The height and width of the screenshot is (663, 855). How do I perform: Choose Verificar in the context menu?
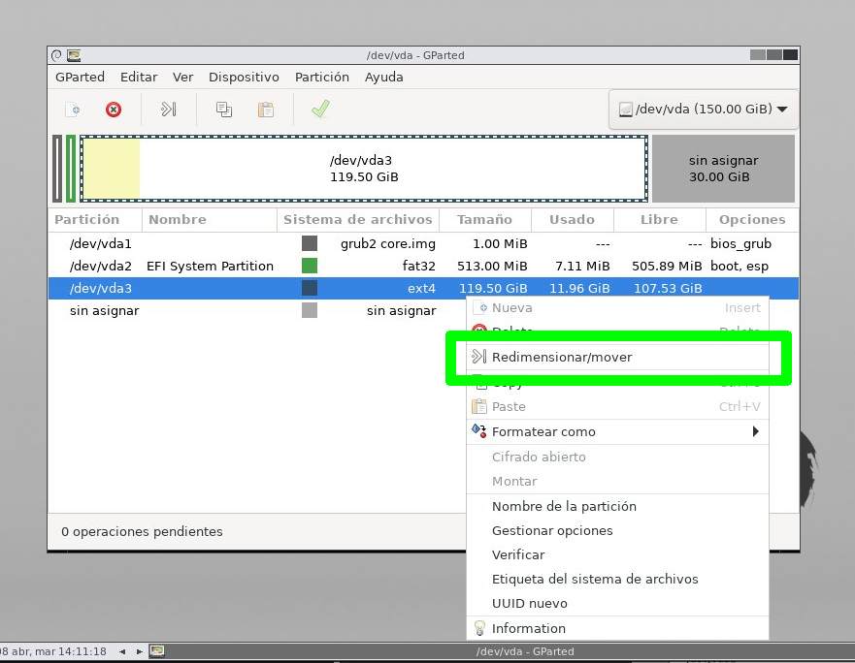coord(518,554)
